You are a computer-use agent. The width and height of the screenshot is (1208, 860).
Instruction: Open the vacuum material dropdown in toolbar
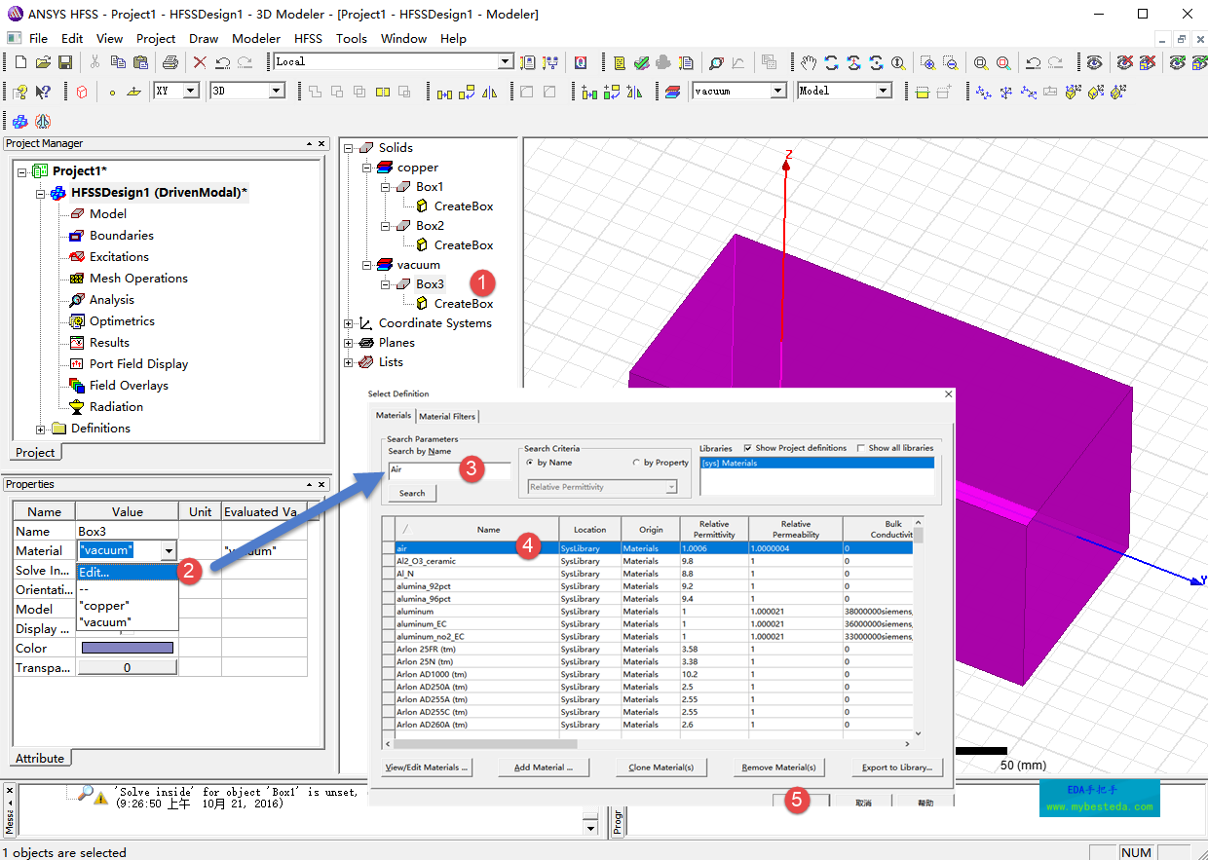[777, 91]
